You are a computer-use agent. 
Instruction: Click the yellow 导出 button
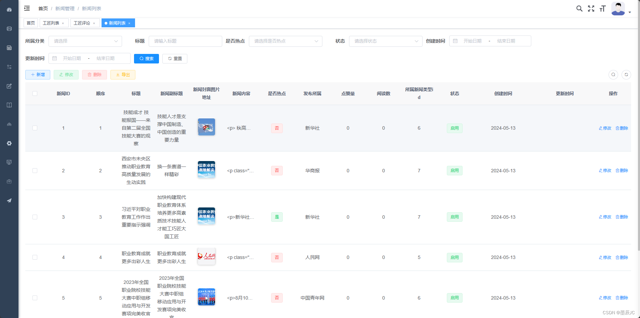123,75
